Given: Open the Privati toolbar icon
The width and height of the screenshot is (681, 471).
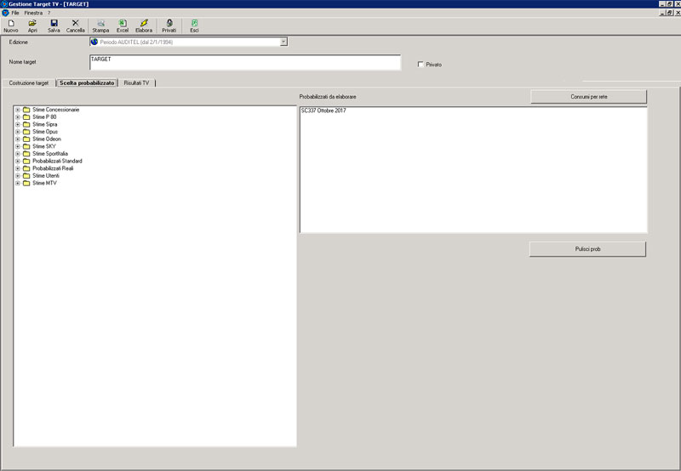Looking at the screenshot, I should [x=169, y=26].
